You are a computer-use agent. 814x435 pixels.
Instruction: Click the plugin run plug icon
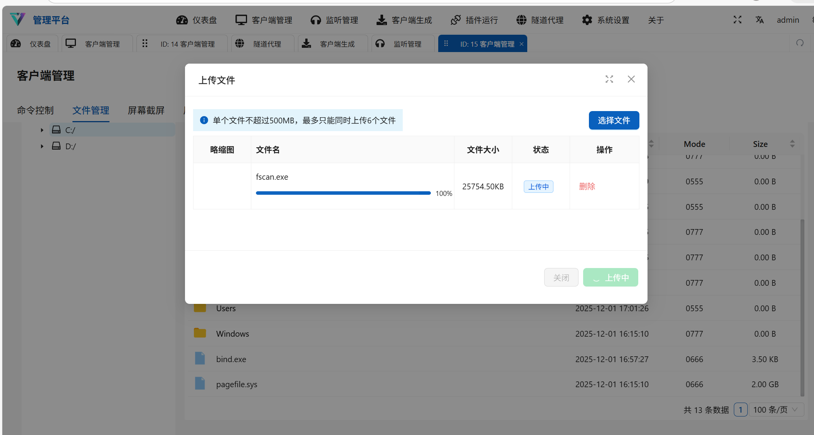pyautogui.click(x=456, y=20)
